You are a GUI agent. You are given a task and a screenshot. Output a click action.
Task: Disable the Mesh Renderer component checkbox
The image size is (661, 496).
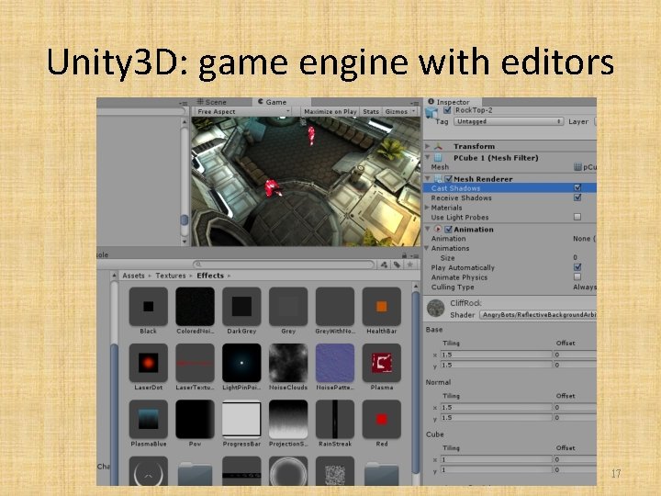click(449, 179)
